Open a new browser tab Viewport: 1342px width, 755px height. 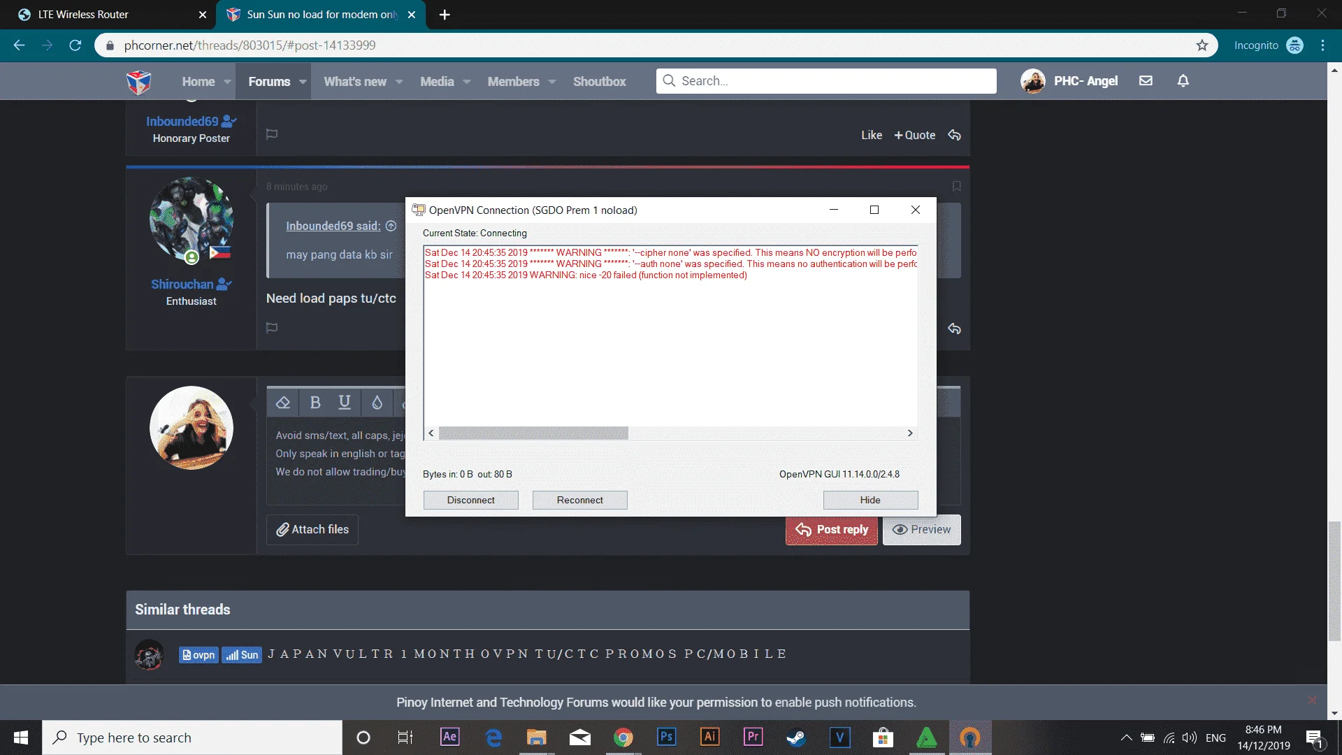445,15
